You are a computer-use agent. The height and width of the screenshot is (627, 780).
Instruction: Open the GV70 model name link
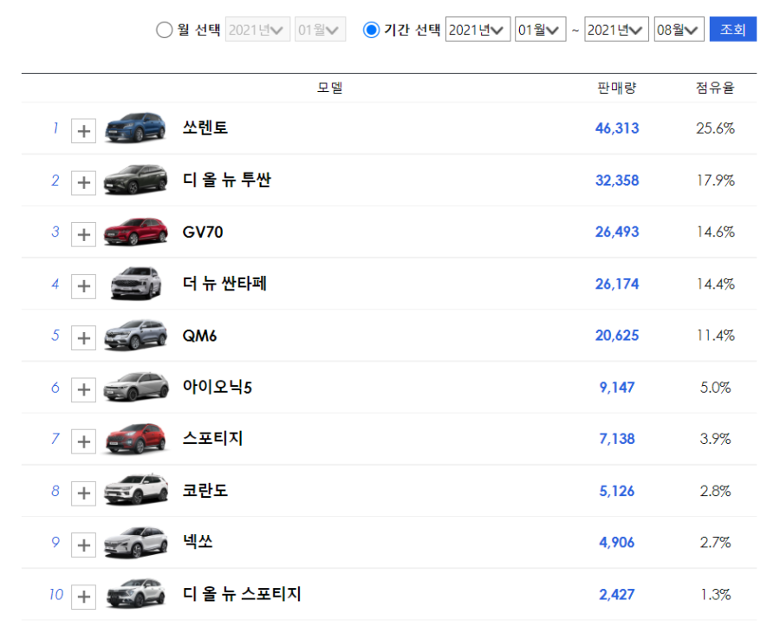coord(203,232)
